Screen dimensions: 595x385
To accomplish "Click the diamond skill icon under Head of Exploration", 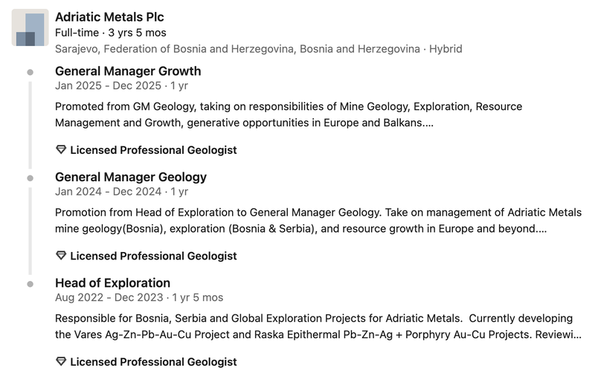I will (x=61, y=361).
